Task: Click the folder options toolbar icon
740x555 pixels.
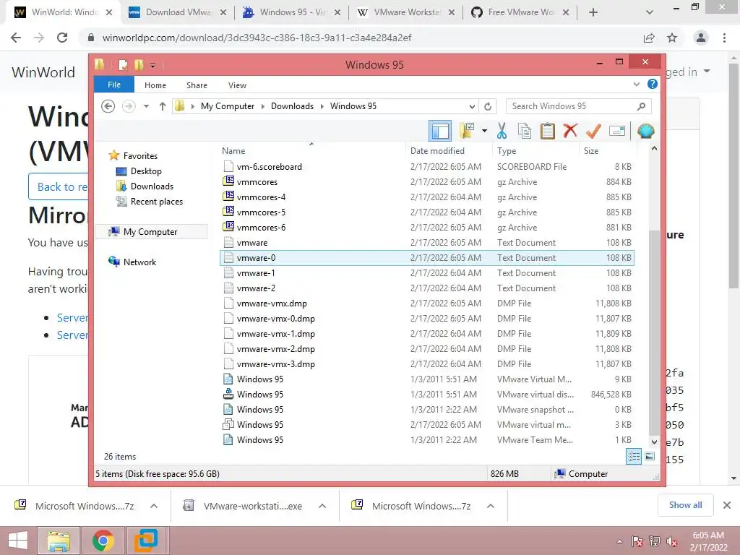Action: pos(467,131)
